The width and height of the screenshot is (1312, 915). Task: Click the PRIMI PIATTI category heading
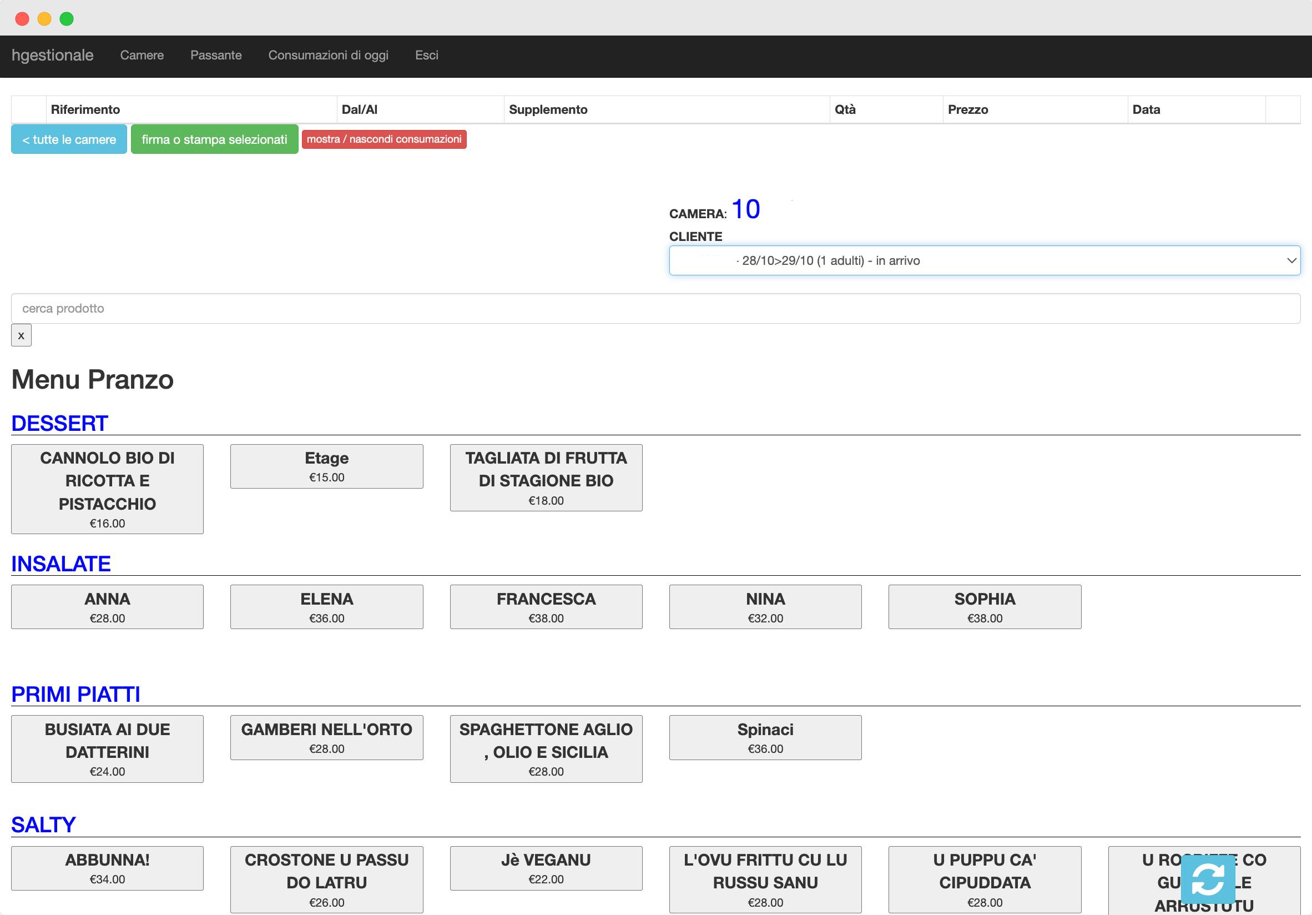(76, 695)
